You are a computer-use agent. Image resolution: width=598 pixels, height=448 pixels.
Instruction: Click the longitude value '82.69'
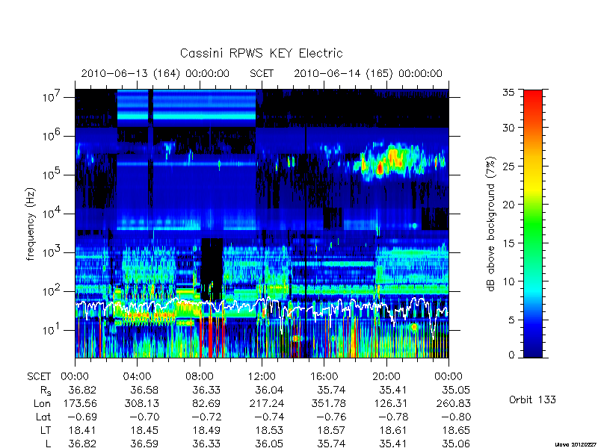pyautogui.click(x=206, y=403)
